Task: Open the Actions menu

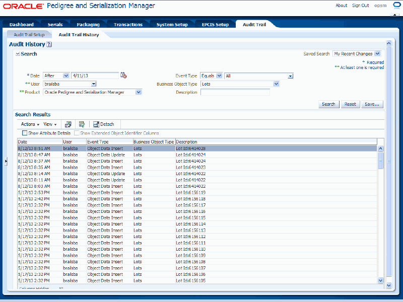Action: tap(30, 124)
